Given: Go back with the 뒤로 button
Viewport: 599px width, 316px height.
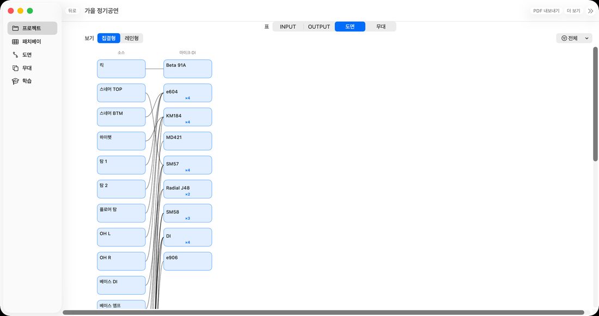Looking at the screenshot, I should [72, 11].
